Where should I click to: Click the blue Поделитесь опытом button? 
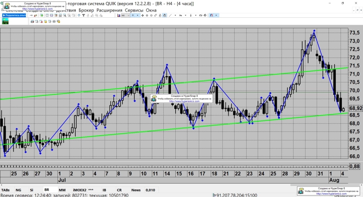pos(14,15)
